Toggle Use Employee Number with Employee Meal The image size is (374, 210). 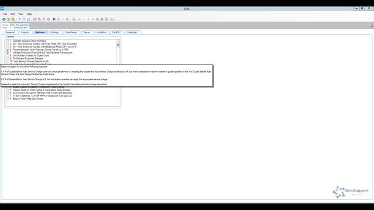pyautogui.click(x=8, y=47)
